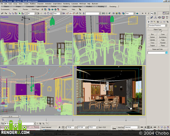Open the Standard Primitives dropdown
Screen dimensions: 170x136
click(x=158, y=25)
